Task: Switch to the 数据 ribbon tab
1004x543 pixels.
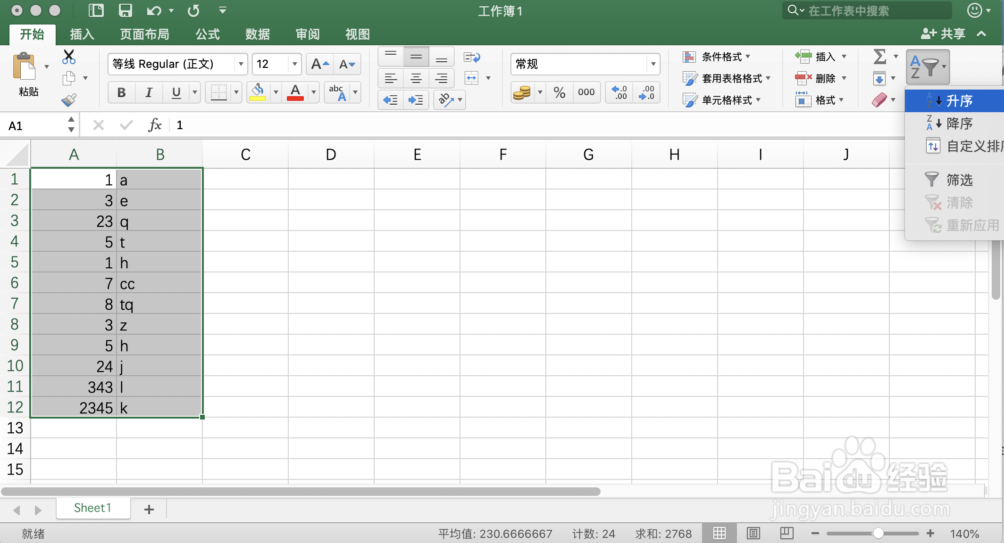Action: click(x=258, y=34)
